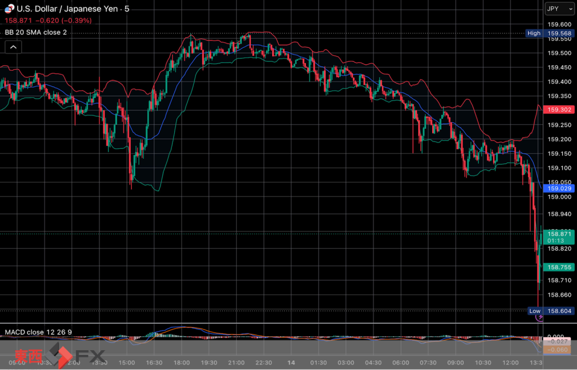Viewport: 577px width, 370px height.
Task: Open the JPY currency dropdown
Action: 560,9
